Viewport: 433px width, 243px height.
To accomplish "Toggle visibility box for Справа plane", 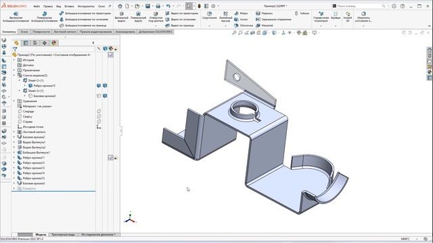I will 99,122.
